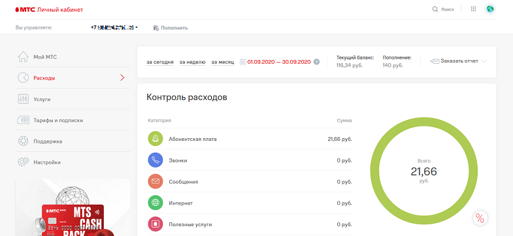Select the за неделю period filter

click(x=192, y=62)
